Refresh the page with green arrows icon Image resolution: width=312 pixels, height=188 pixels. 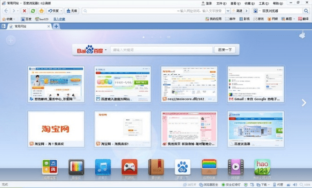click(x=33, y=11)
